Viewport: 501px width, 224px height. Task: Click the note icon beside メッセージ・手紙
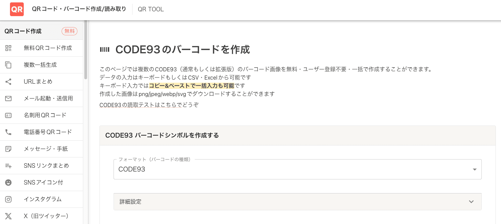(x=8, y=149)
